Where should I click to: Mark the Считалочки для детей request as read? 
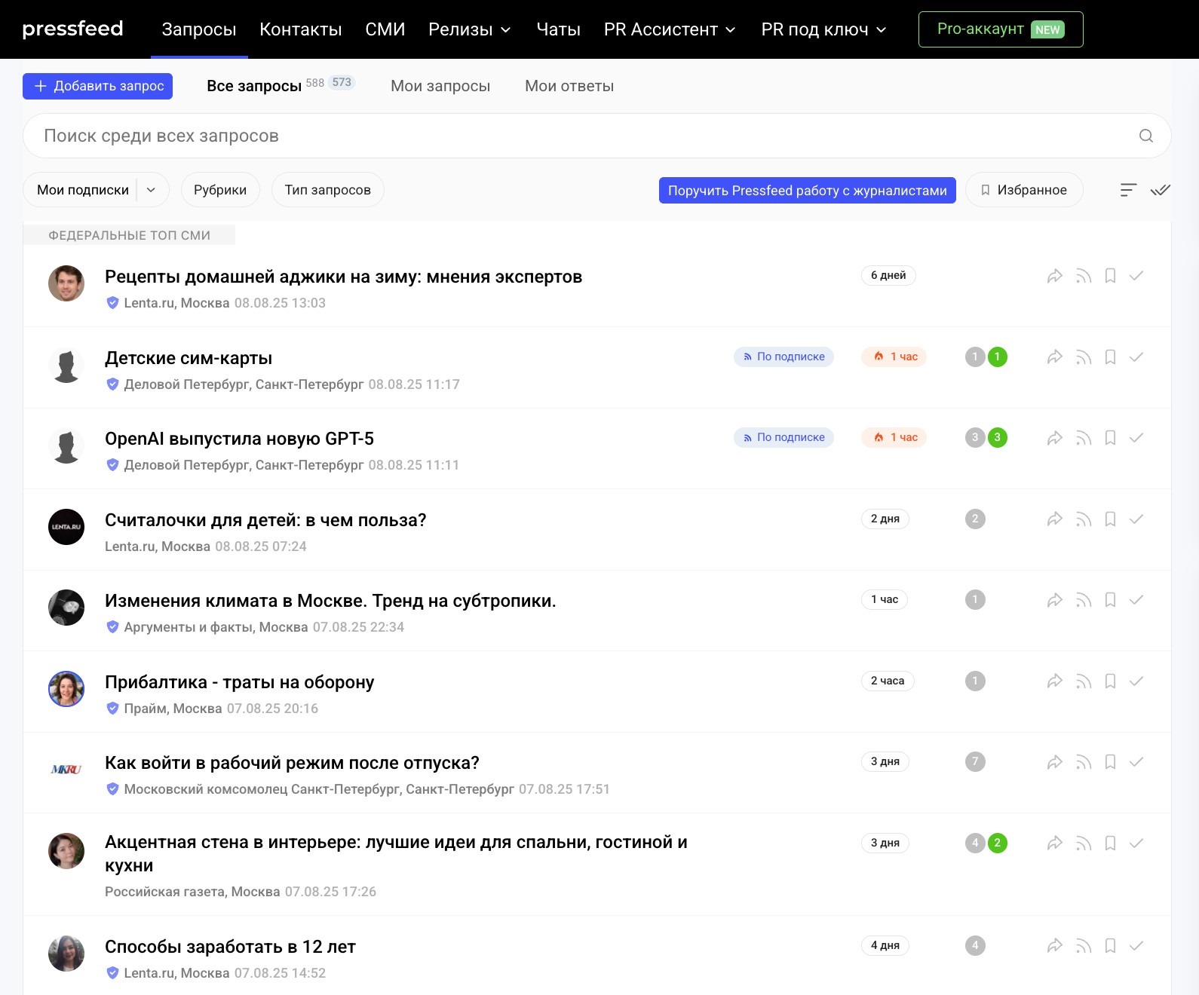pyautogui.click(x=1136, y=519)
